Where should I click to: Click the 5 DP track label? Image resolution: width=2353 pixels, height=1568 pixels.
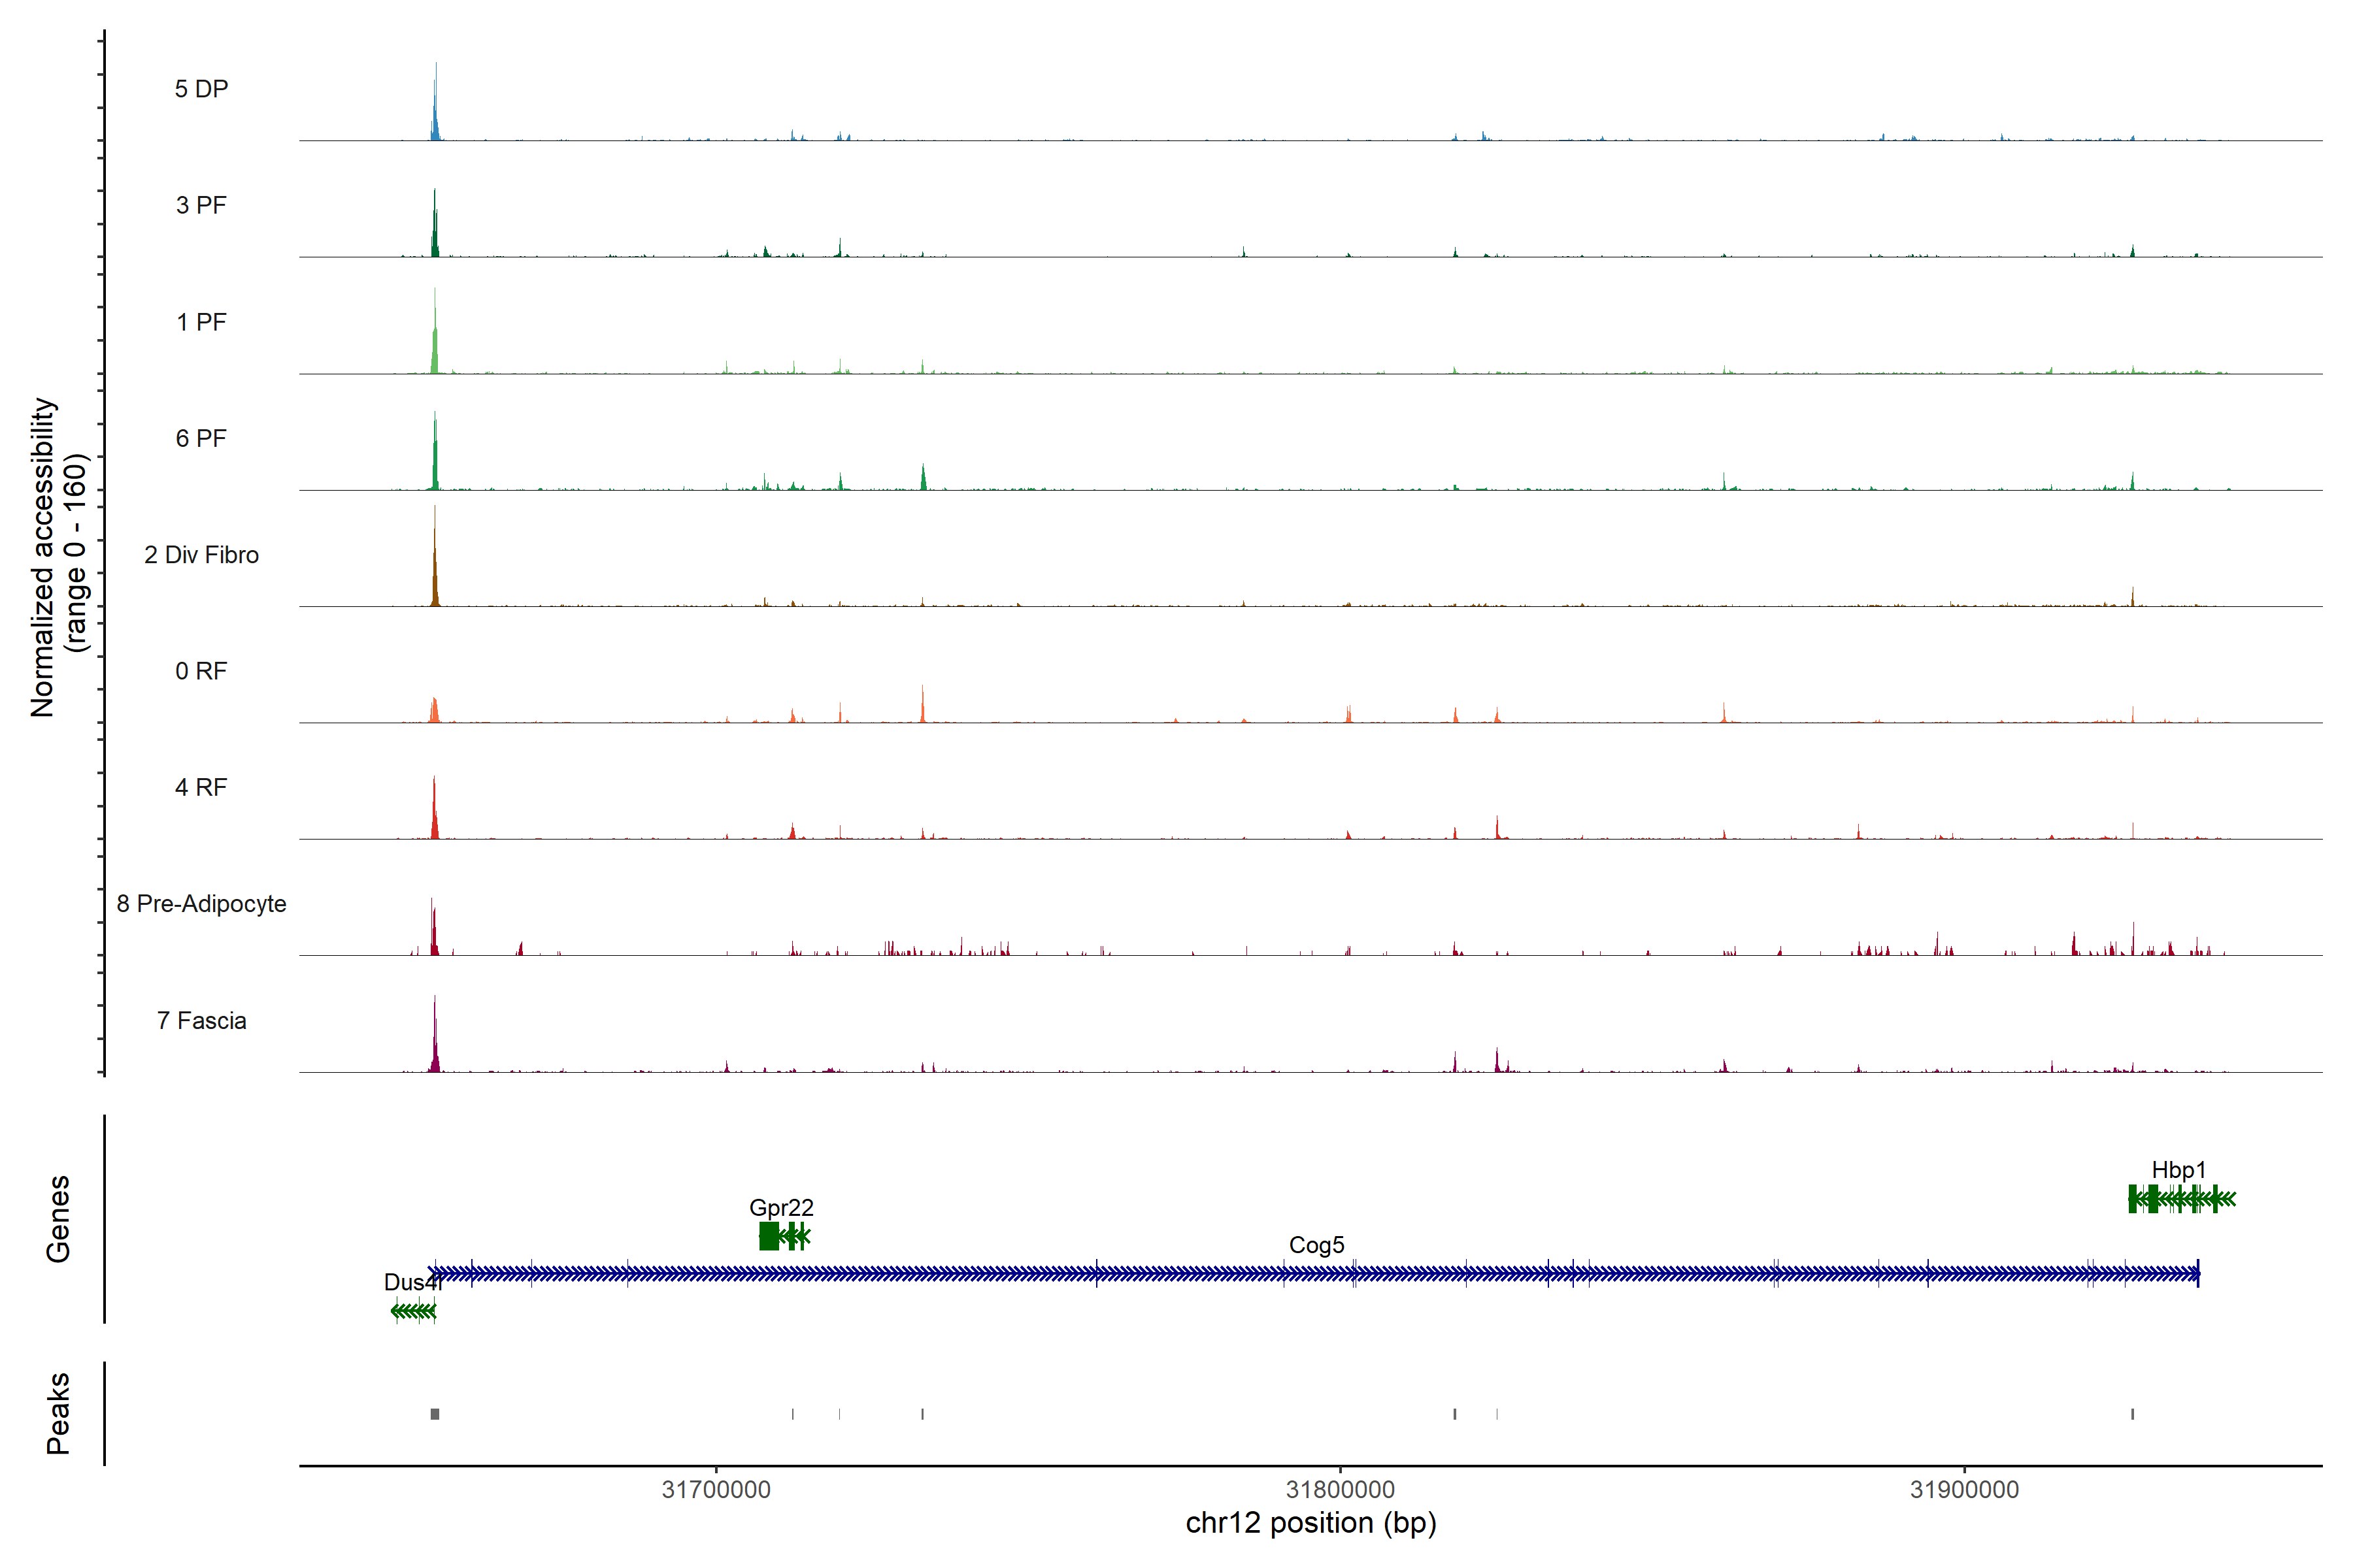201,89
